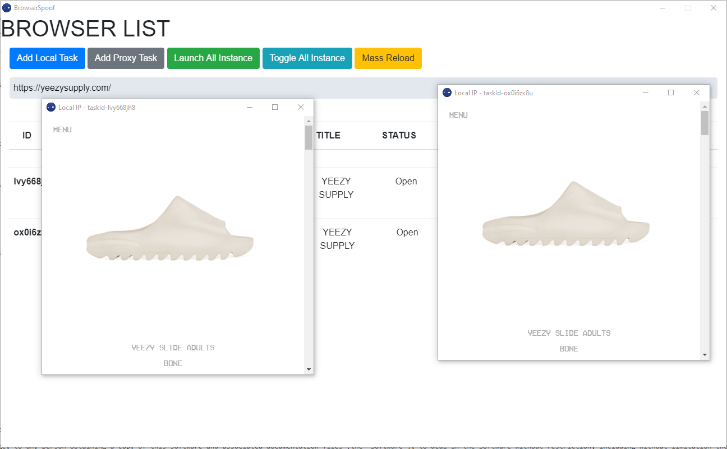Screen dimensions: 727x449
Task: Click the scrollbar thumb in taskId-ox0i6zx8u window
Action: [705, 123]
